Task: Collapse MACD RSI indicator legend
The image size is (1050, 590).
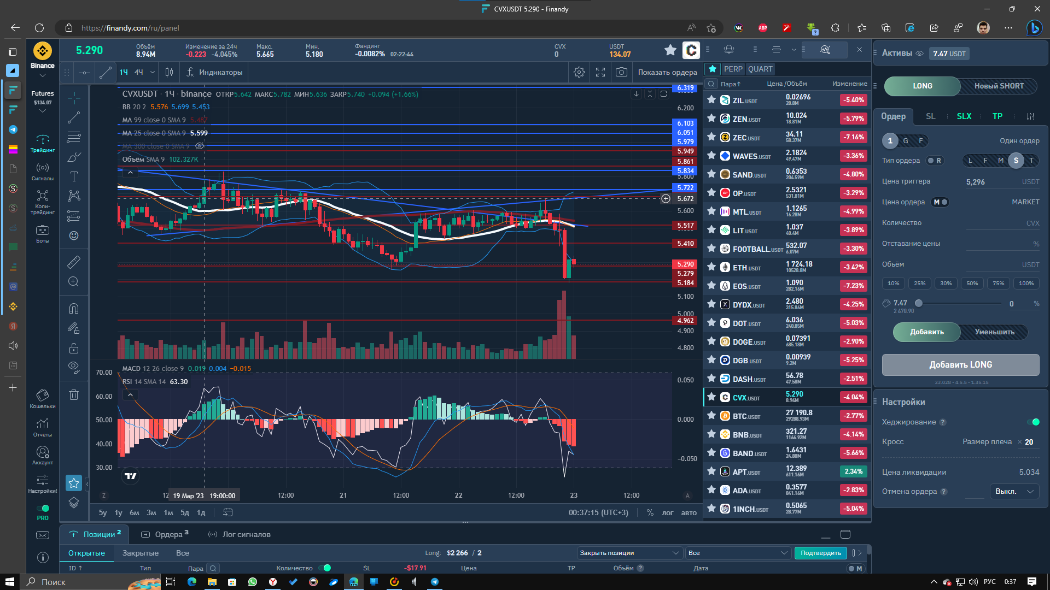Action: 130,394
